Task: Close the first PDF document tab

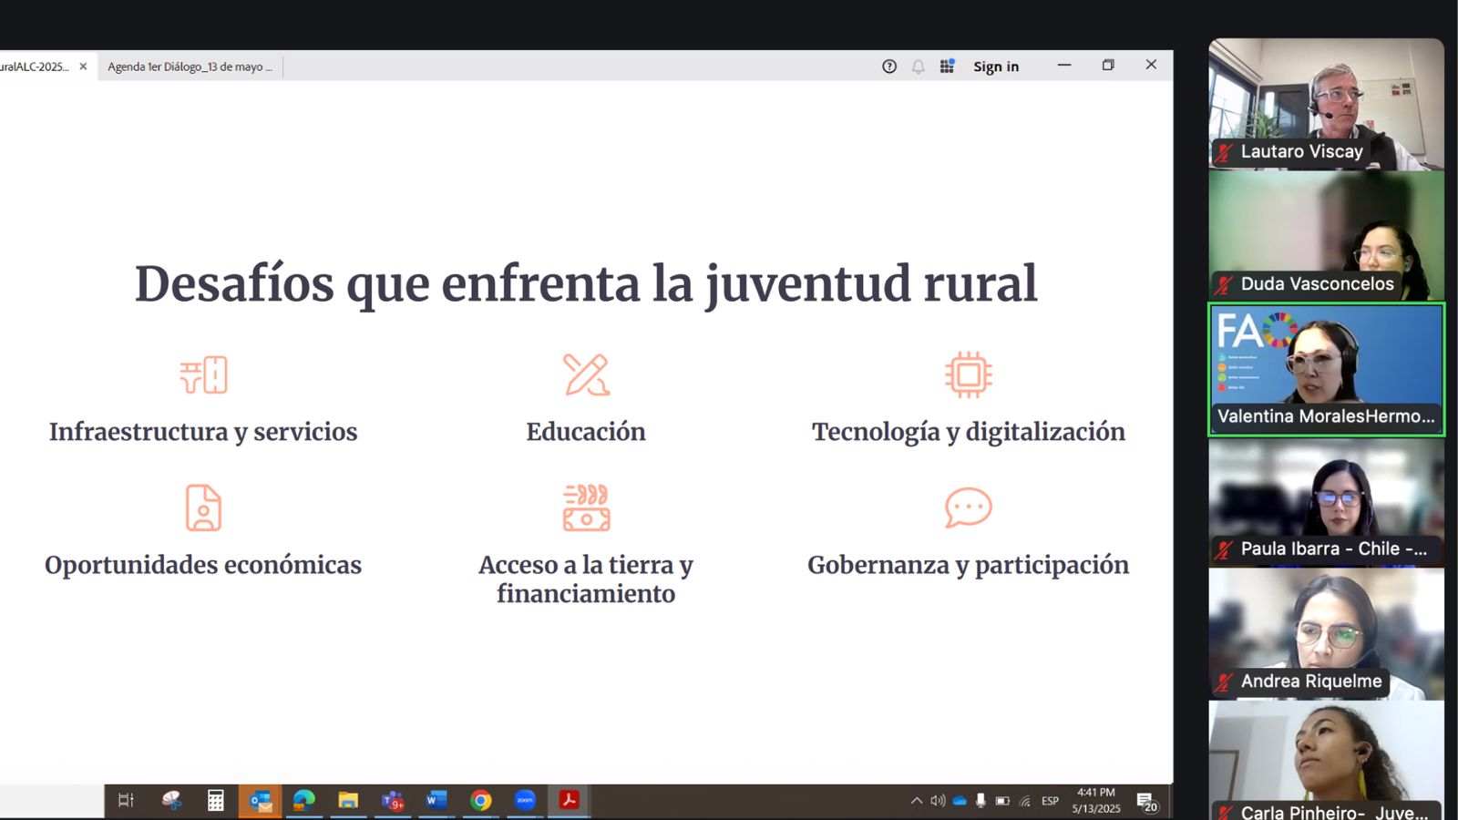Action: (83, 67)
